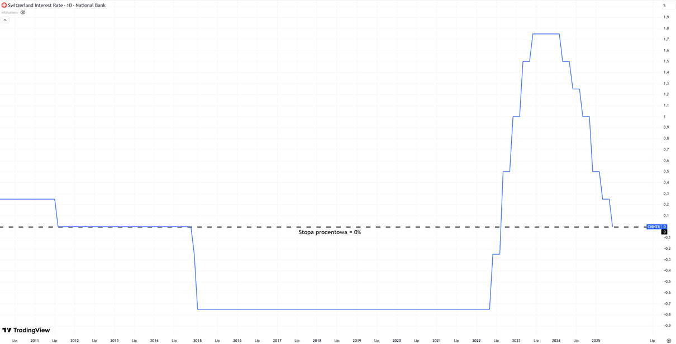Toggle Wolumen indicator visibility eye

(23, 12)
